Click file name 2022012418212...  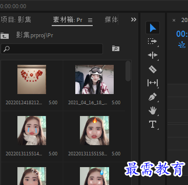point(24,103)
